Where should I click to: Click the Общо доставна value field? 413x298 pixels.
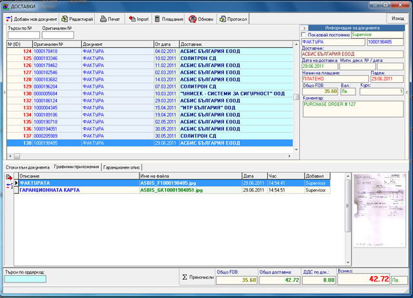279,280
